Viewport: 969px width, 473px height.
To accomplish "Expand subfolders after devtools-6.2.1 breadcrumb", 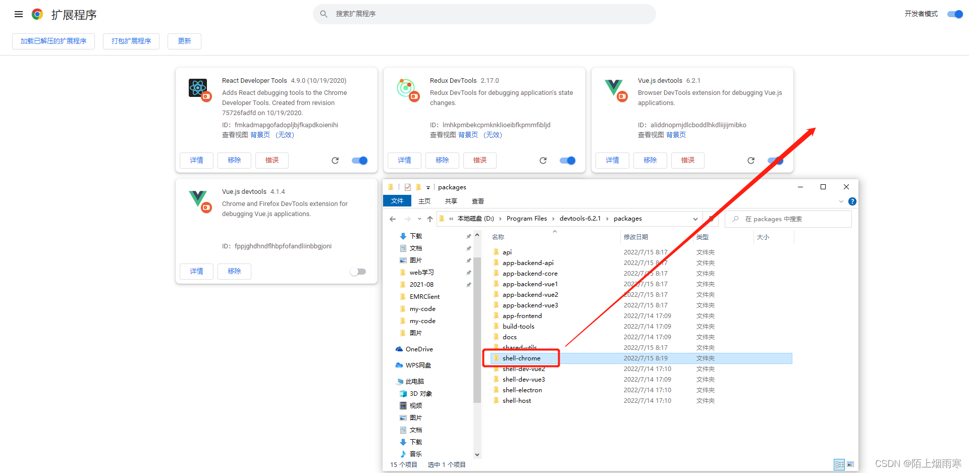I will point(607,219).
